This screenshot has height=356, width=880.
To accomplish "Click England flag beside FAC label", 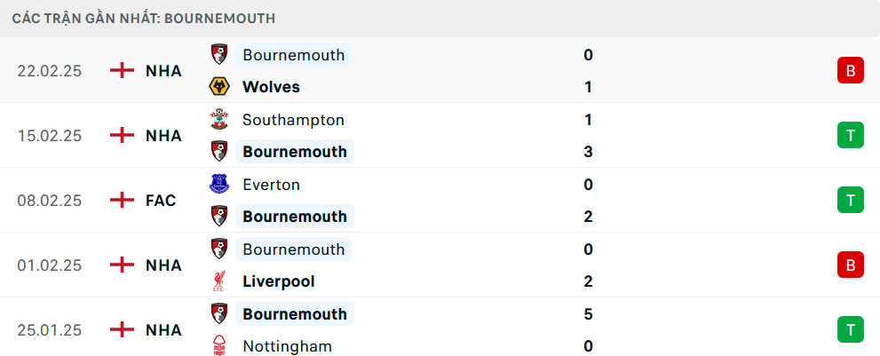I will pyautogui.click(x=122, y=201).
